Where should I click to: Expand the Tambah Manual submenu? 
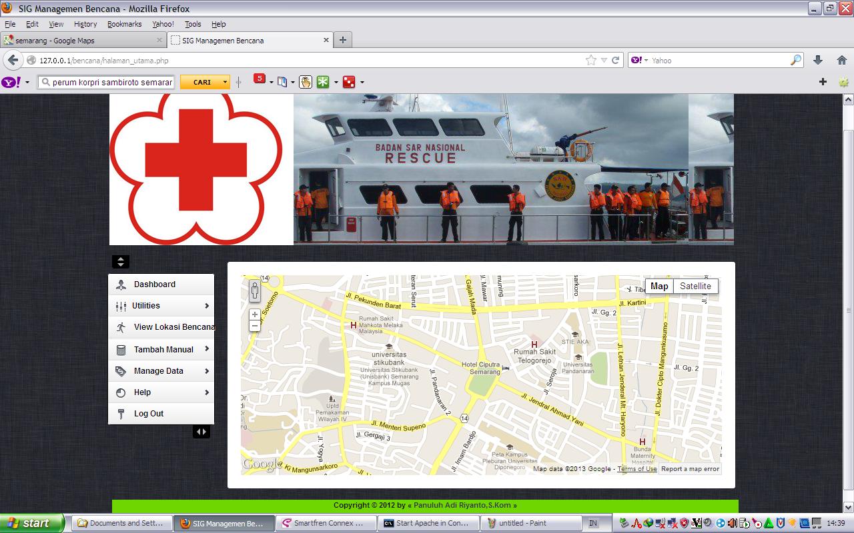(x=207, y=349)
